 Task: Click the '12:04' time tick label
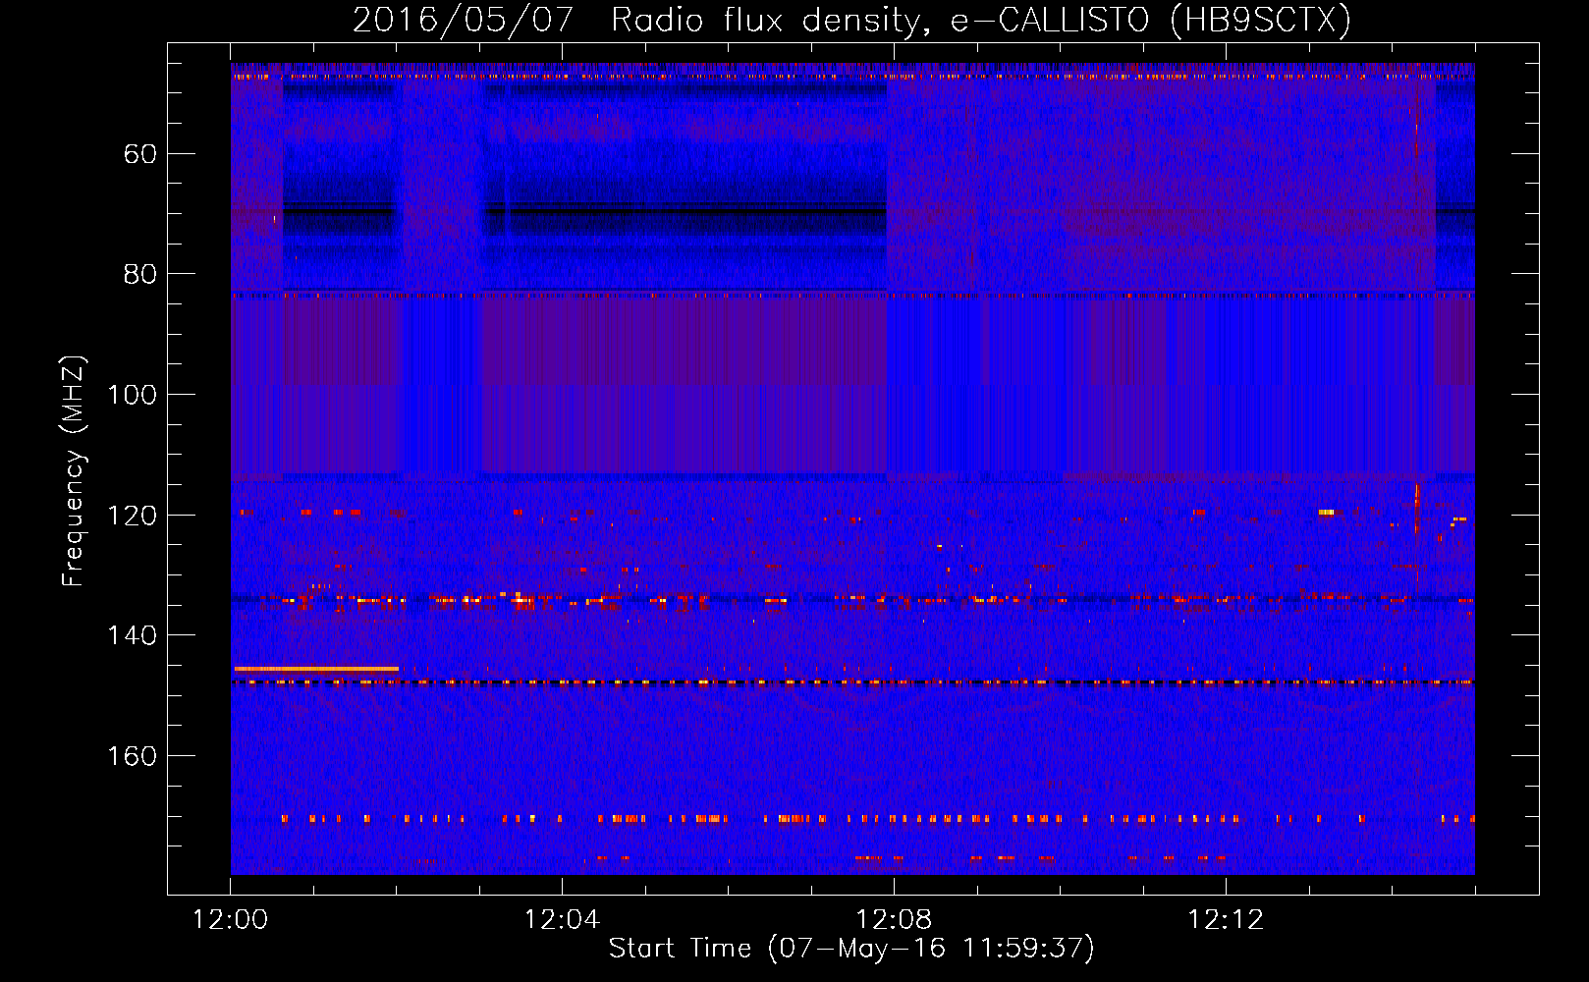[562, 920]
